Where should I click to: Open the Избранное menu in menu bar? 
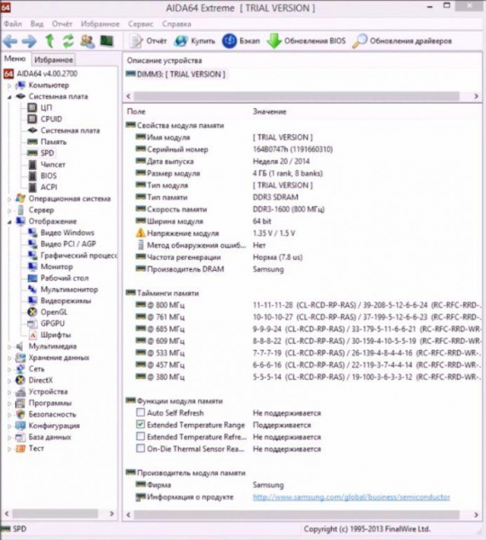(x=100, y=23)
